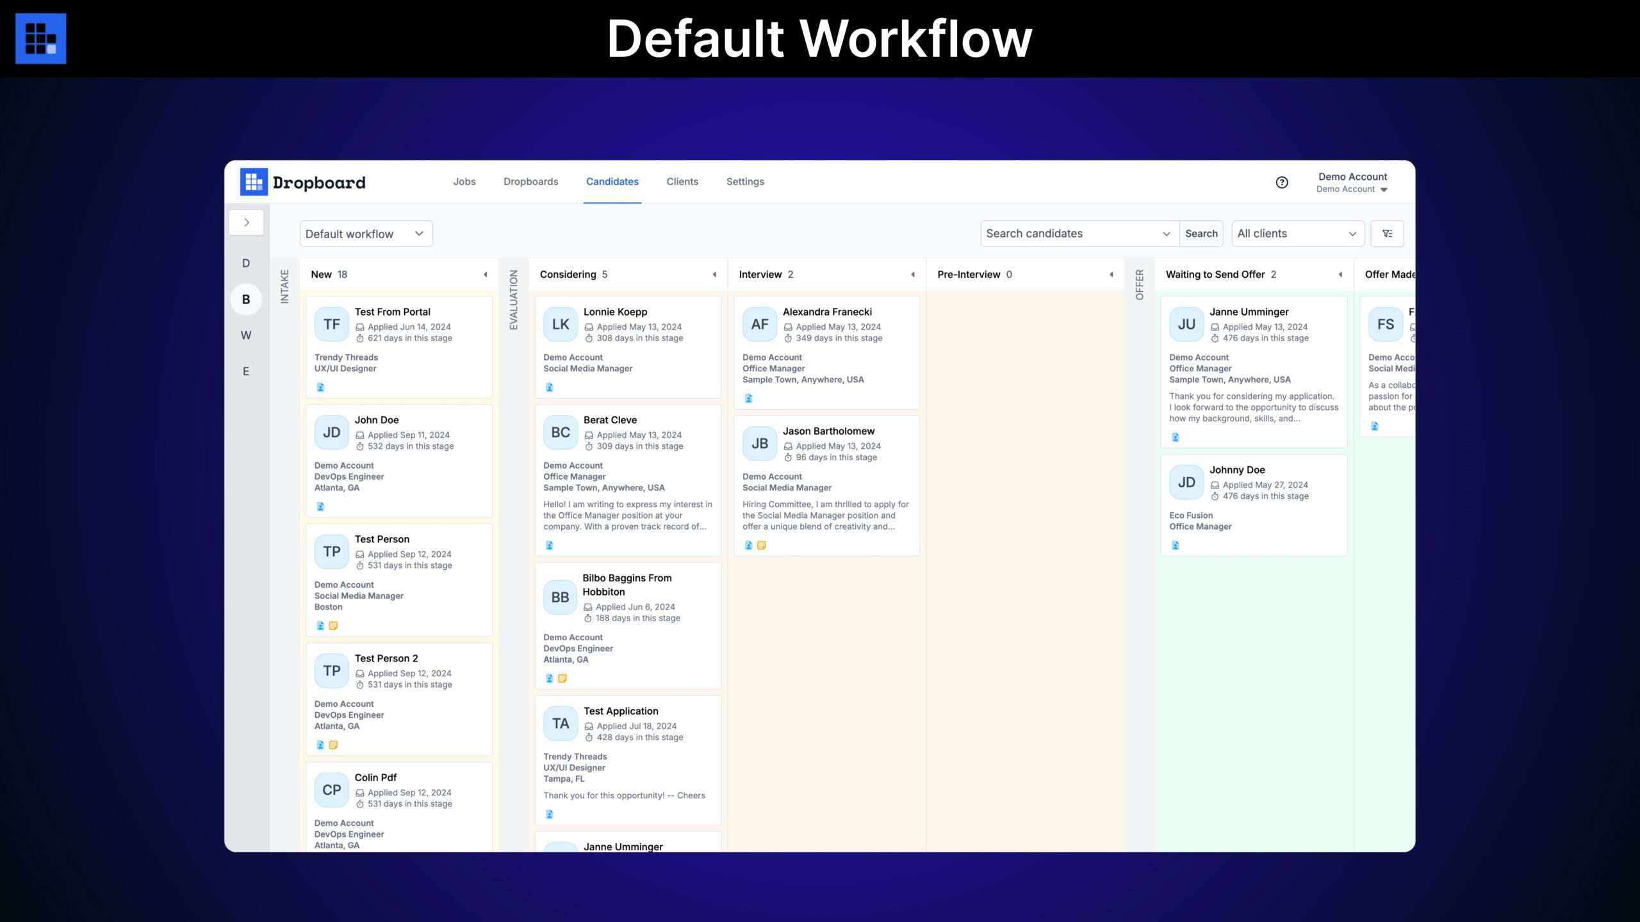1640x922 pixels.
Task: Click Test Person's resume document icon
Action: [x=320, y=626]
